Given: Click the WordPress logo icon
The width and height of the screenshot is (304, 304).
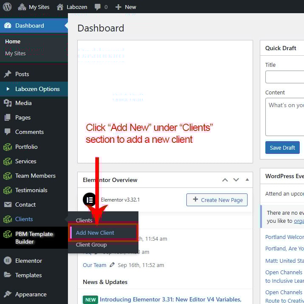Looking at the screenshot, I should pyautogui.click(x=8, y=7).
